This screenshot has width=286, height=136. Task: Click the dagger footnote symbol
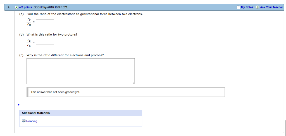[x=19, y=105]
